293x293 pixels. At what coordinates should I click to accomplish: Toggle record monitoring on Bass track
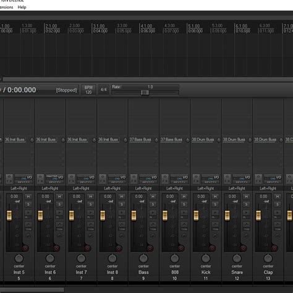pyautogui.click(x=153, y=214)
